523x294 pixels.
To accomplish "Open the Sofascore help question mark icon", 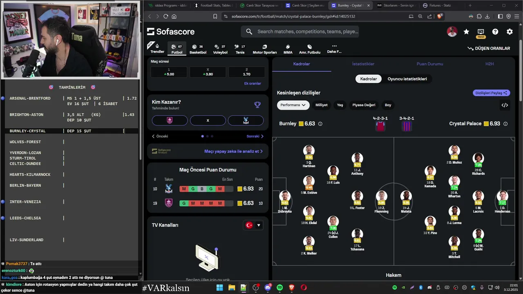I will click(495, 32).
